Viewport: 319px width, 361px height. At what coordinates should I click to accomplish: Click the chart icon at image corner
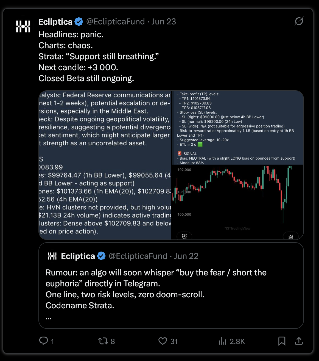click(x=291, y=236)
